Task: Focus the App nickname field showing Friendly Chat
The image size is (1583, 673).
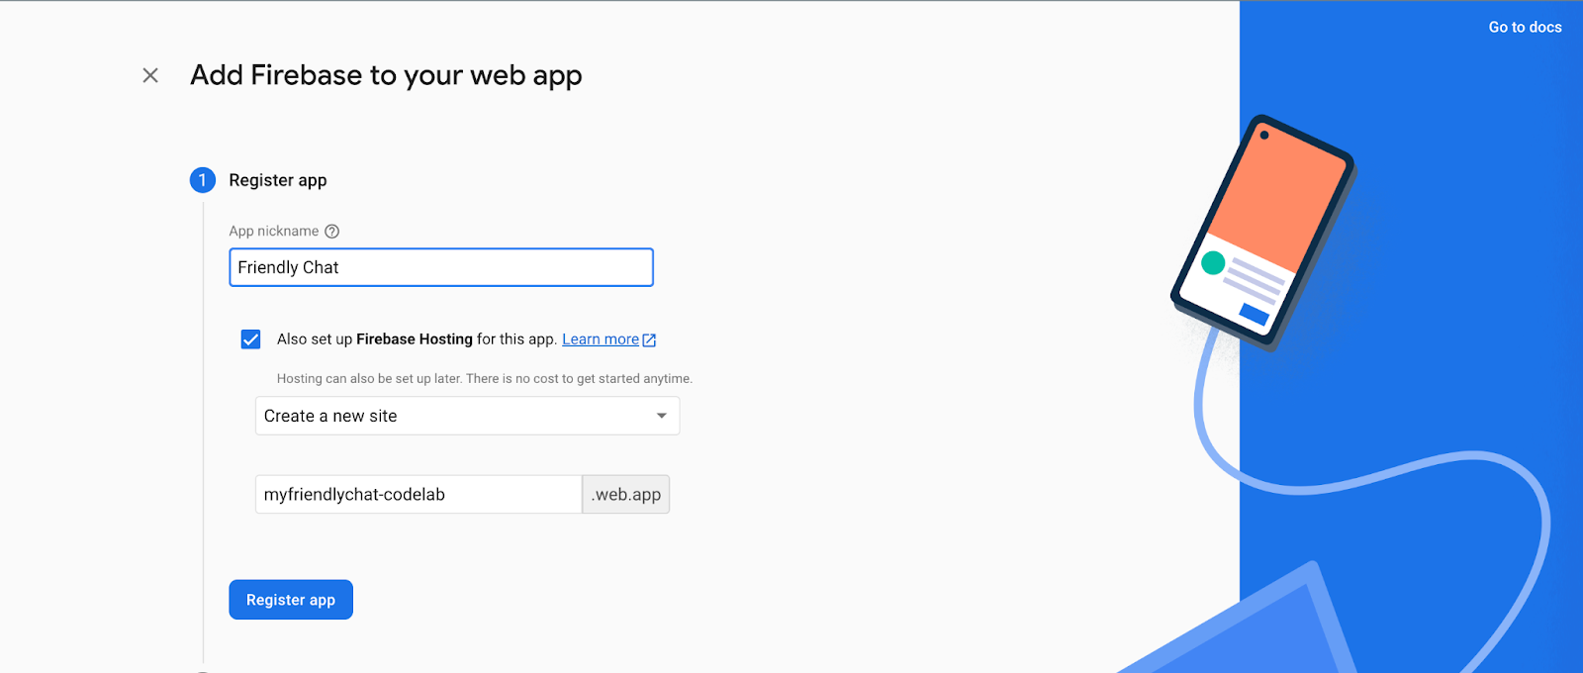Action: [x=440, y=267]
